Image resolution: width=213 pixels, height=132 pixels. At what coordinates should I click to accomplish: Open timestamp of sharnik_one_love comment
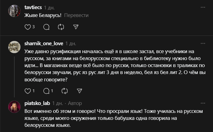point(71,43)
